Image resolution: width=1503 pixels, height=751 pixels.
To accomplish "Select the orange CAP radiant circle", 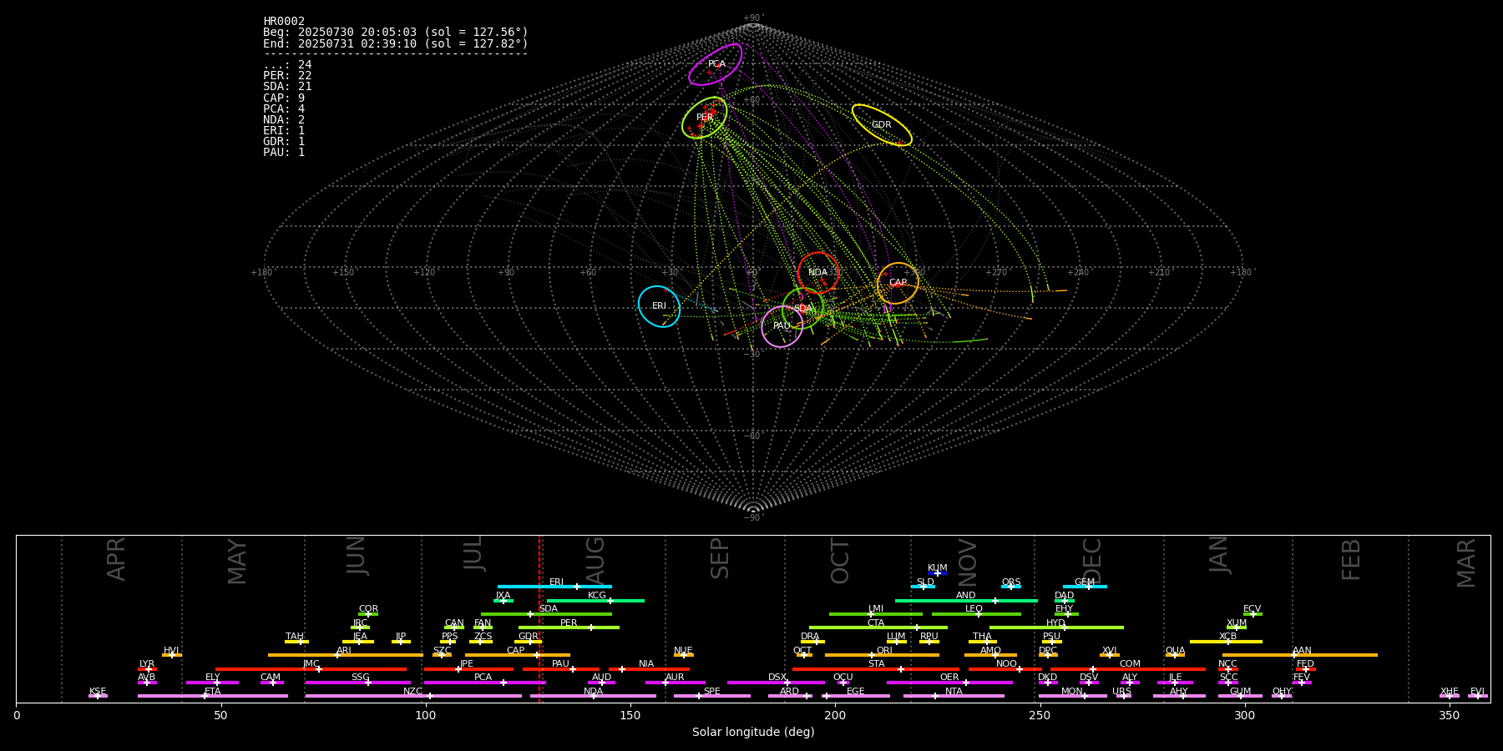I will (x=898, y=283).
